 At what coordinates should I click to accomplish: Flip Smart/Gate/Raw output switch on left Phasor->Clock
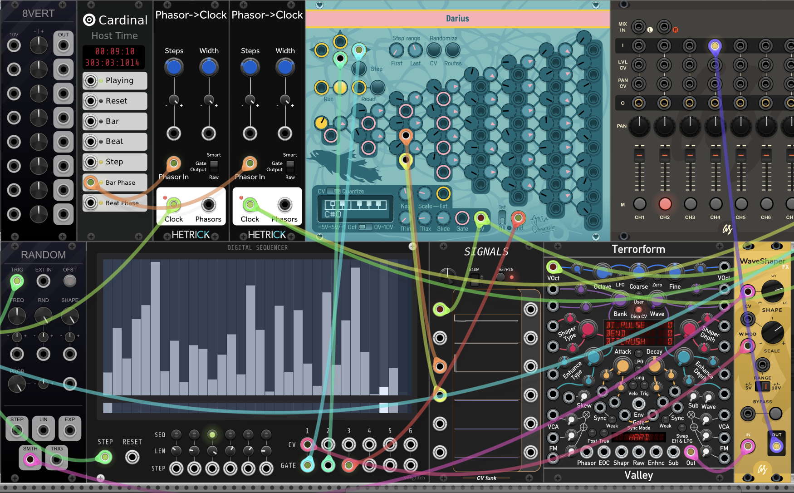(214, 167)
